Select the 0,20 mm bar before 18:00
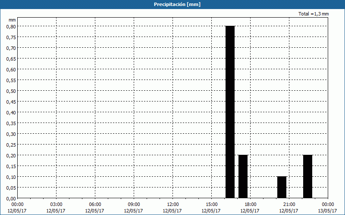This screenshot has width=345, height=215. [x=243, y=177]
